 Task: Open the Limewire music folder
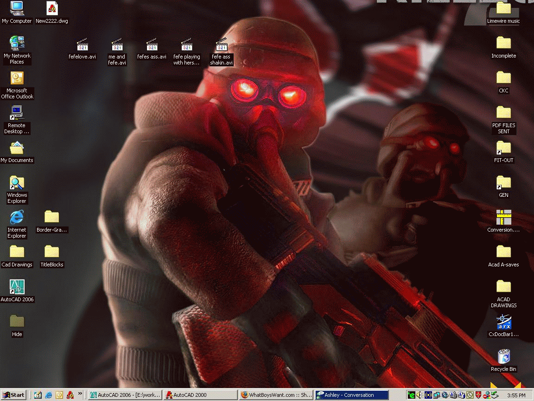point(503,8)
